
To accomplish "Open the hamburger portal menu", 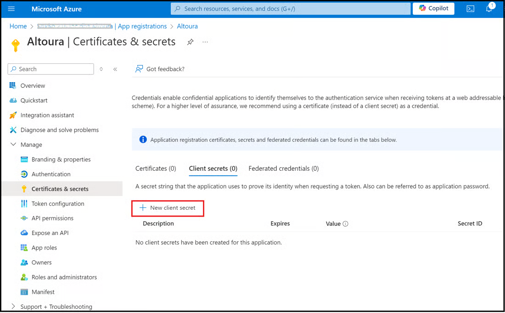I will click(11, 9).
